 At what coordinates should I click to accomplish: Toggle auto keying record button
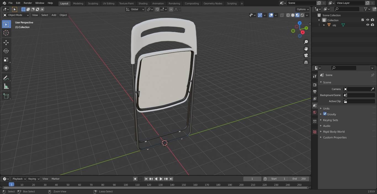click(x=135, y=179)
